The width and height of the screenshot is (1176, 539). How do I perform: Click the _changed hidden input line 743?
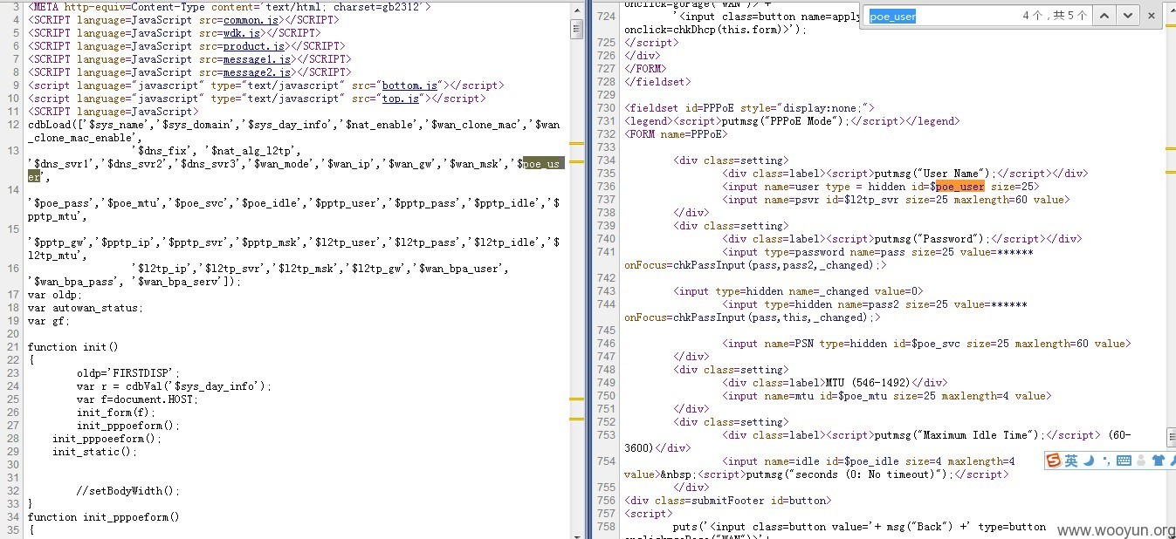(798, 290)
